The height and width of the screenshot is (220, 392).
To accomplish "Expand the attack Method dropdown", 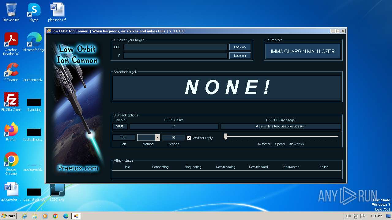I will click(157, 138).
